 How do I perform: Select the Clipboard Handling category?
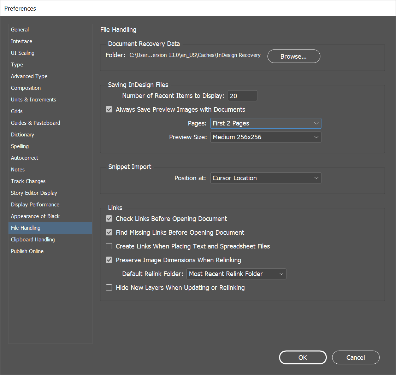[33, 240]
